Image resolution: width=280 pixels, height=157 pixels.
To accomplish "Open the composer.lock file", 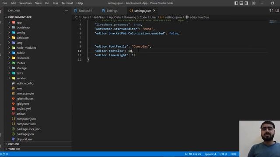I will tap(26, 124).
